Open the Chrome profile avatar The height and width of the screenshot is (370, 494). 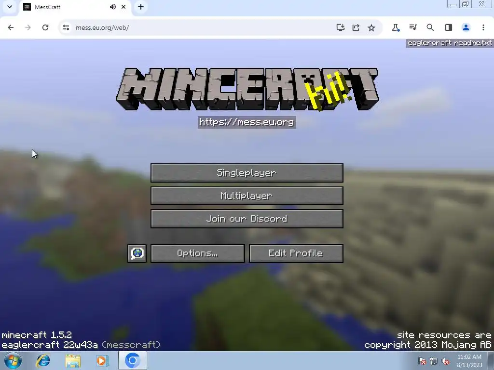(466, 27)
